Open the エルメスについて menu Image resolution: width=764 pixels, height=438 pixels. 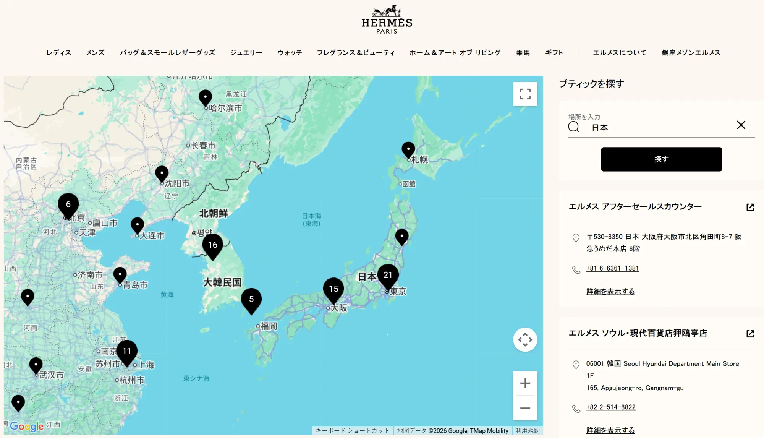[620, 53]
